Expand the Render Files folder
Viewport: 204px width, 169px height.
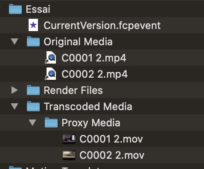click(x=15, y=90)
